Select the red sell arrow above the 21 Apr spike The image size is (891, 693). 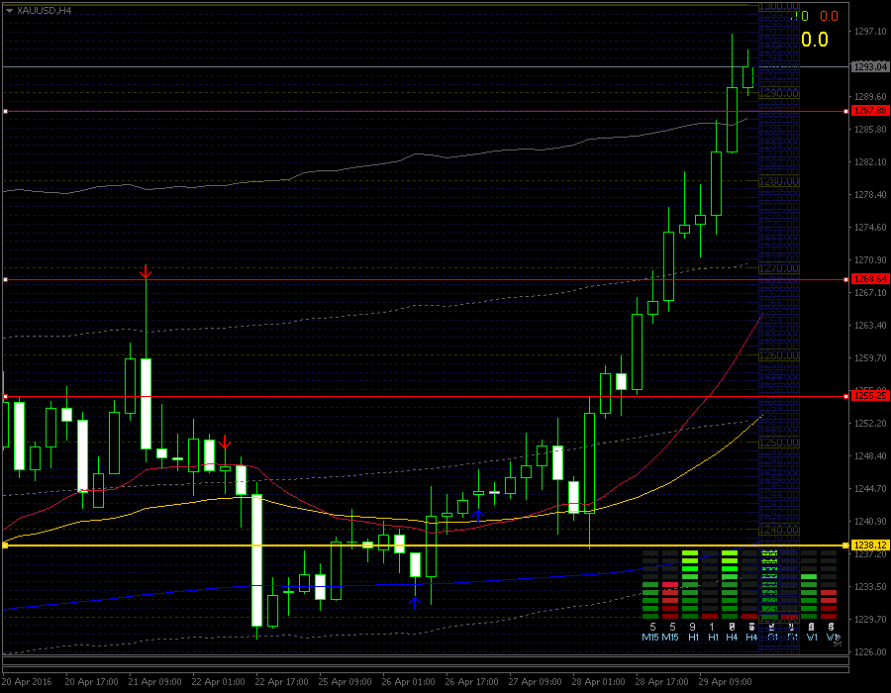click(146, 272)
